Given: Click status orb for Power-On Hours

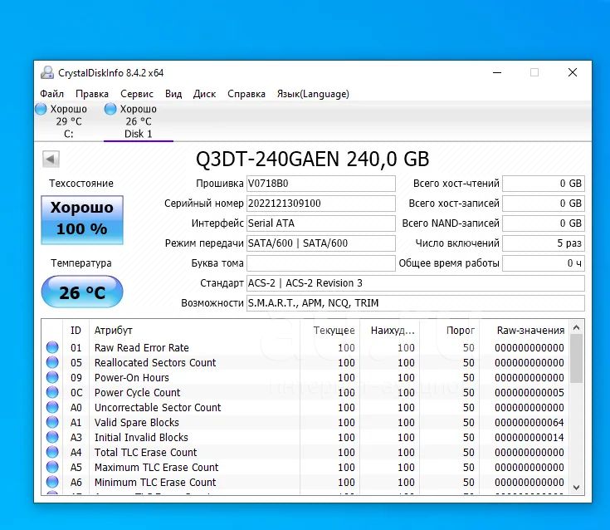Looking at the screenshot, I should pos(52,377).
